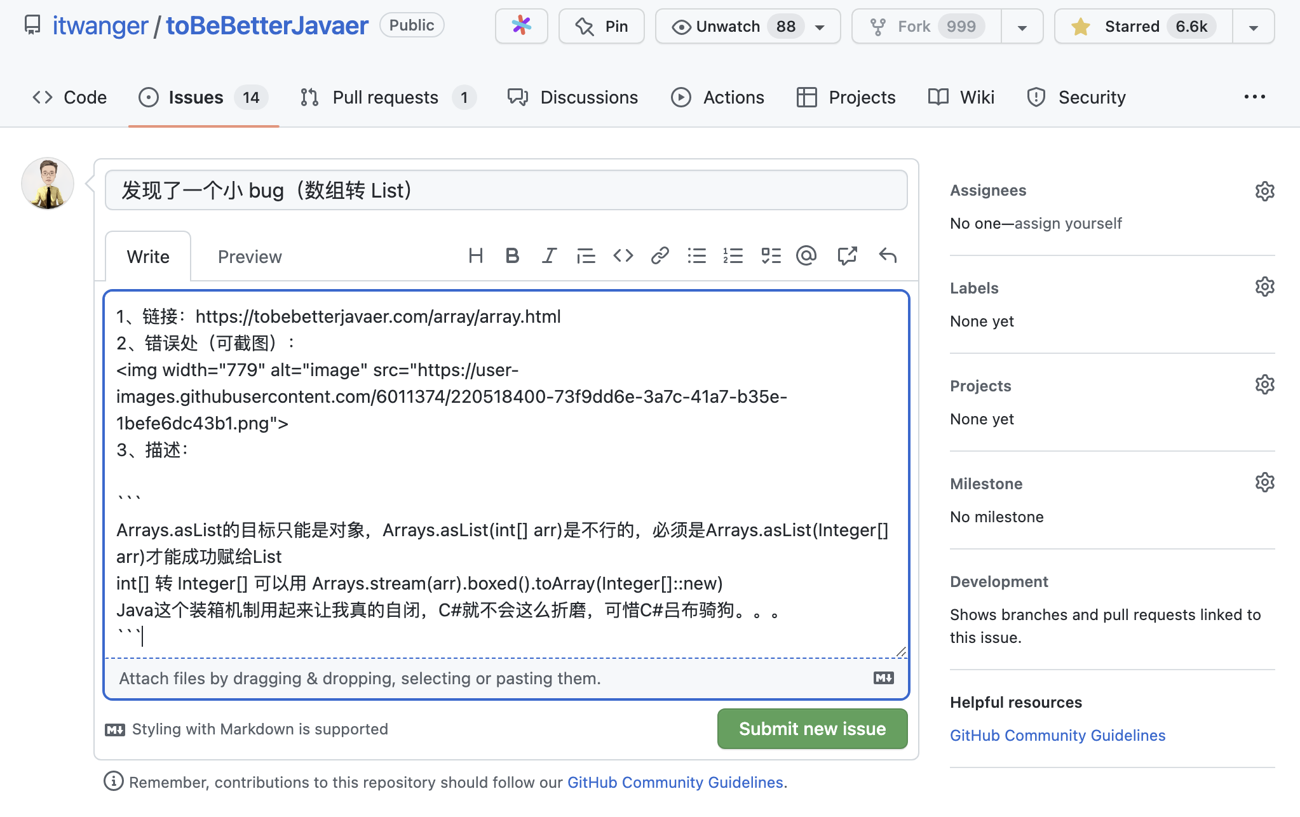The height and width of the screenshot is (817, 1300).
Task: Open the Actions tab
Action: click(x=717, y=97)
